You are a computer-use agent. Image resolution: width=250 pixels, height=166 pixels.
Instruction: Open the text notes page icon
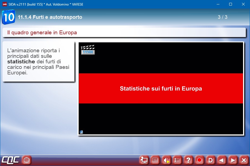155,160
